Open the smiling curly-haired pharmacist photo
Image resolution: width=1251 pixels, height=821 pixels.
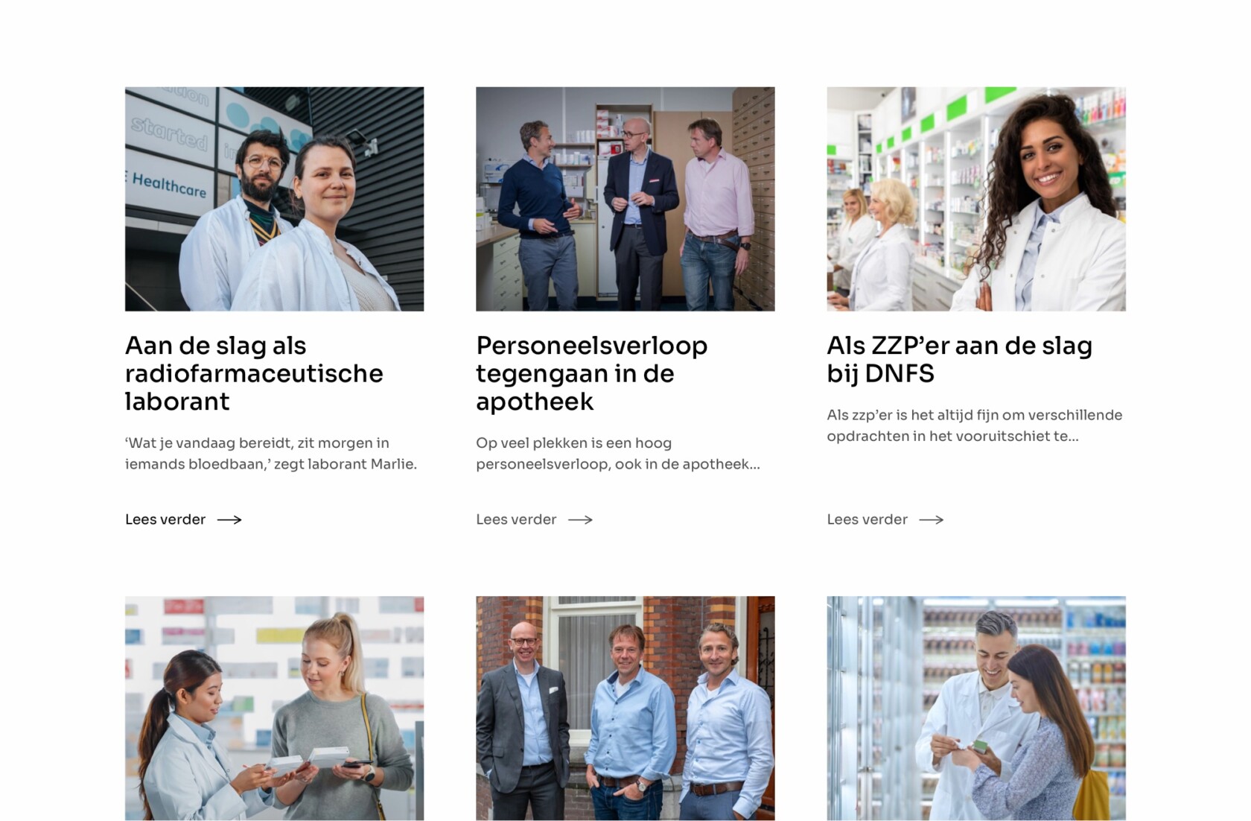pos(976,199)
